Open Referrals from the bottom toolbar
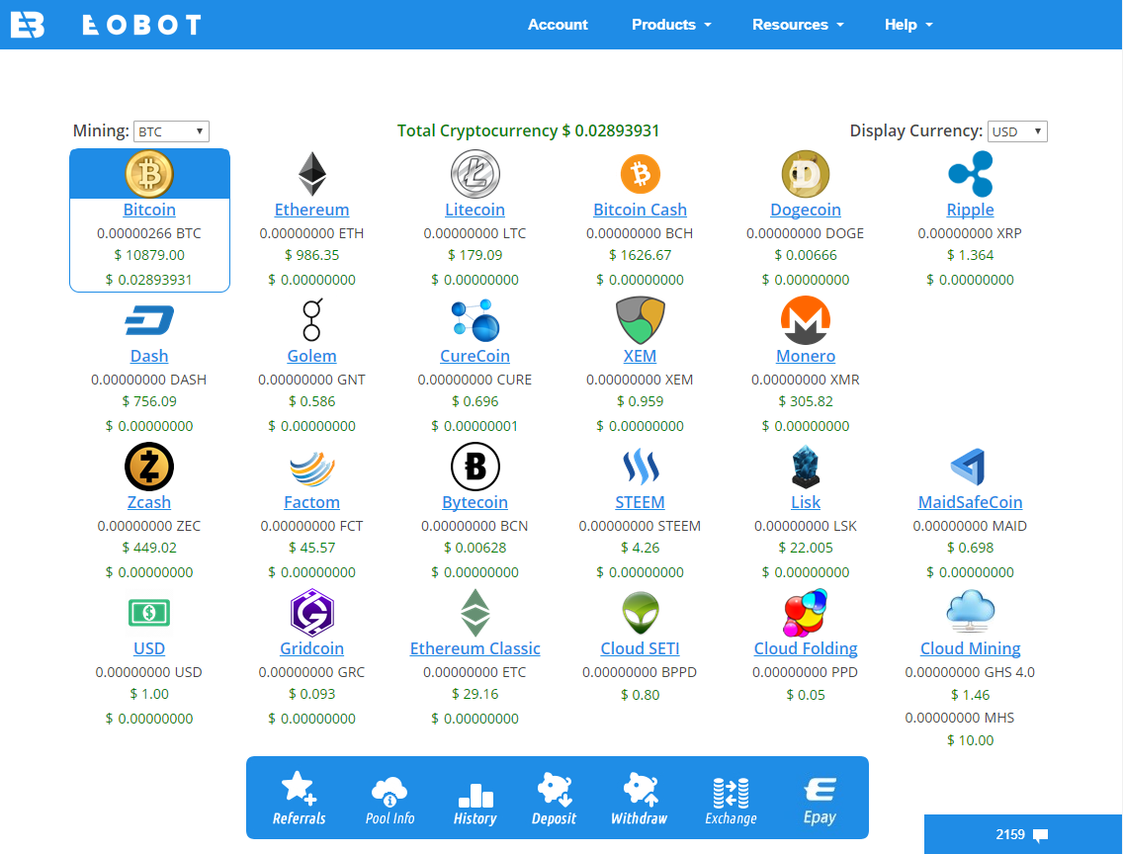The width and height of the screenshot is (1123, 854). tap(299, 799)
